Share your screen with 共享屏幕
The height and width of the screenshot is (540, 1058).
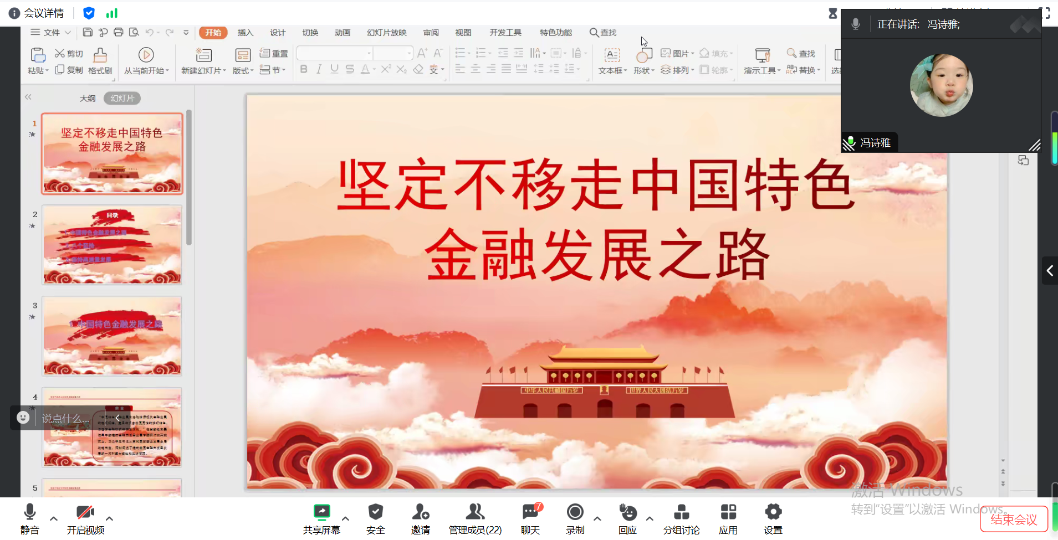coord(321,518)
